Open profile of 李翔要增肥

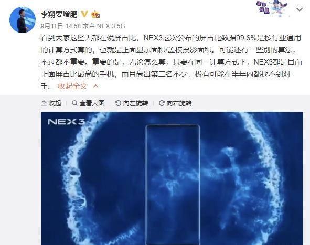59,14
